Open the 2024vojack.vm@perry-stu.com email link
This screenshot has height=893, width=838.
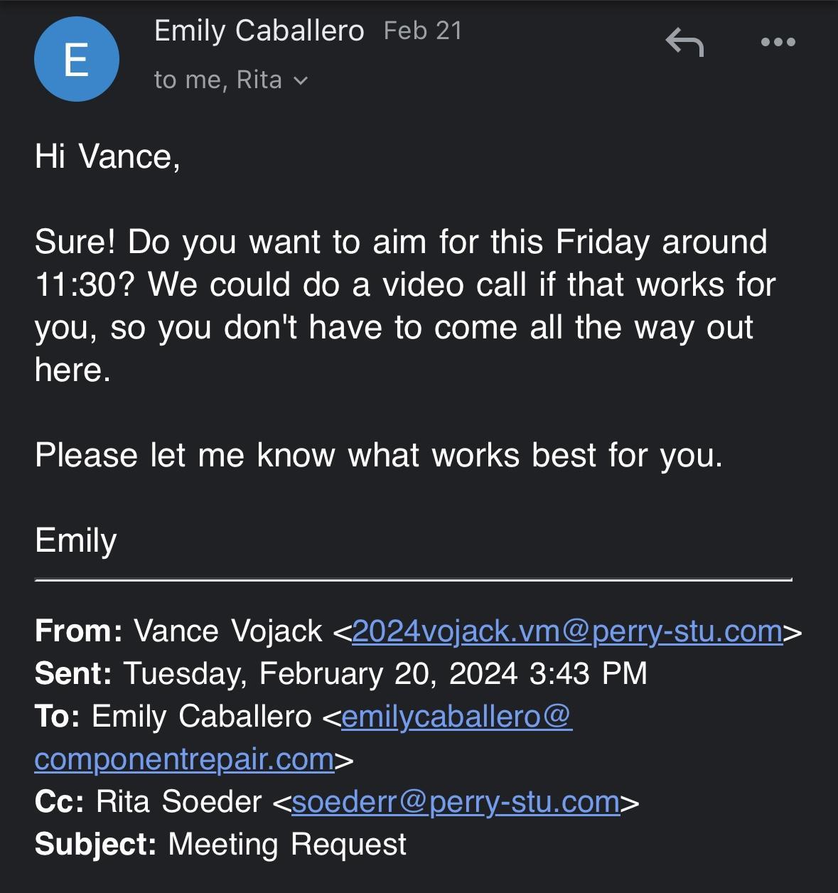click(x=566, y=631)
